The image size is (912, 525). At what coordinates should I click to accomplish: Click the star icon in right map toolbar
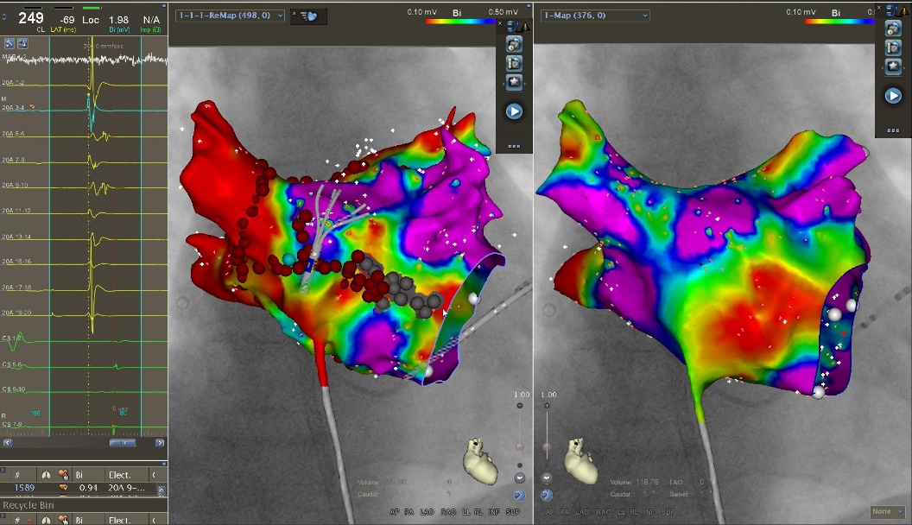click(893, 66)
